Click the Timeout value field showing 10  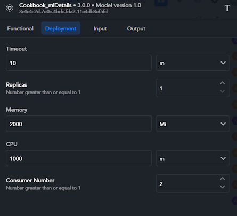(x=79, y=63)
